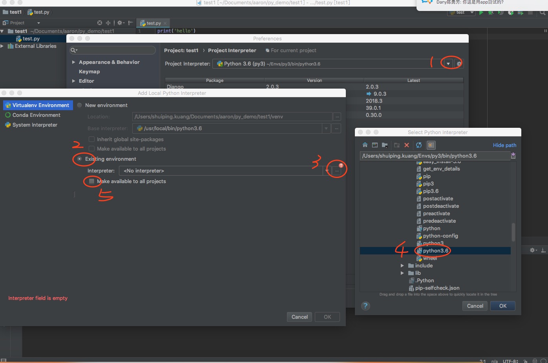Toggle Inherit global site-packages checkbox
Screen dimensions: 548x363
point(91,139)
